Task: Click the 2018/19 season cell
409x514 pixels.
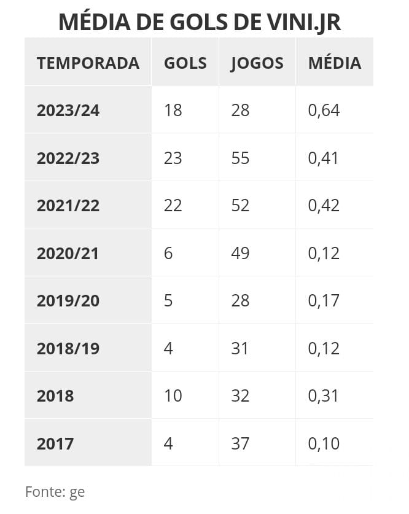Action: (68, 348)
